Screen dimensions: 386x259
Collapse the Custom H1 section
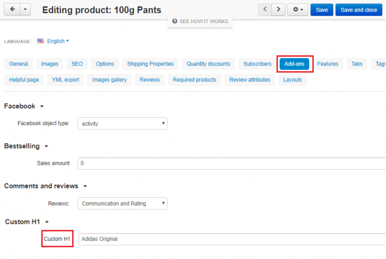[27, 222]
